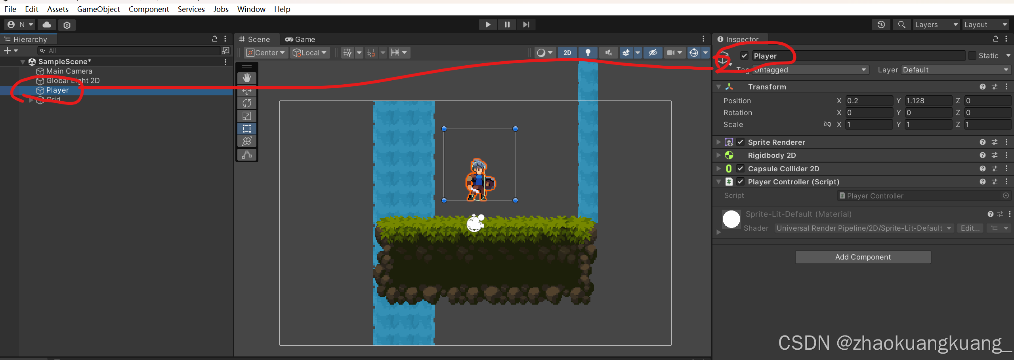
Task: Open the Layers dropdown in top bar
Action: [x=936, y=25]
